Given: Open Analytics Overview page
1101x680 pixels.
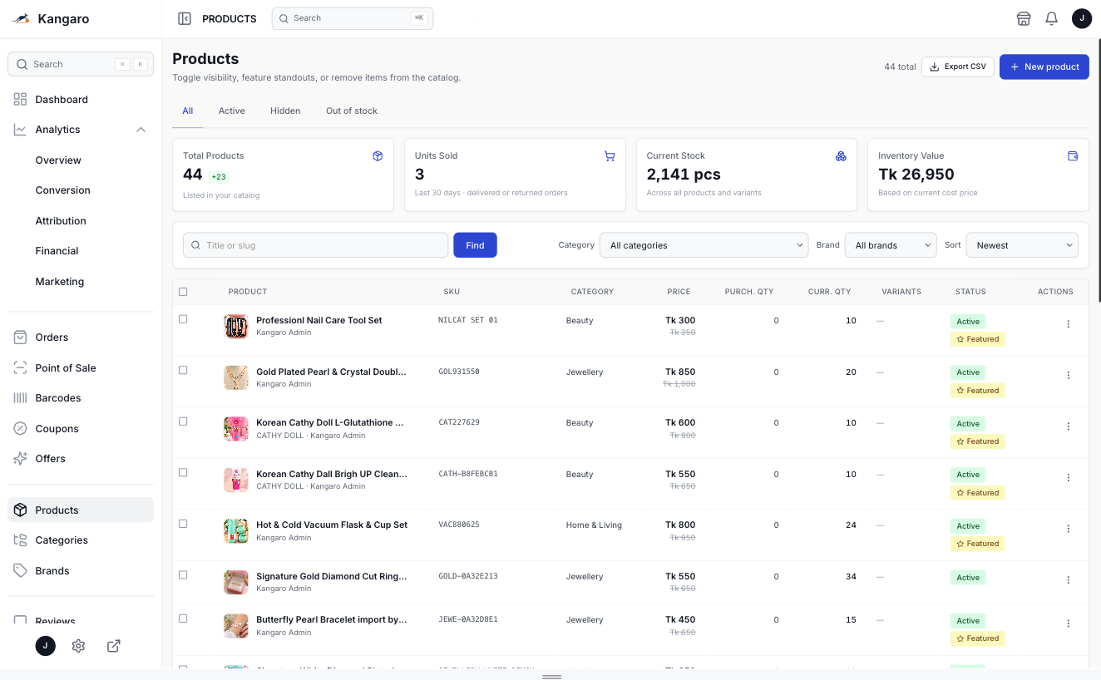Looking at the screenshot, I should 58,160.
